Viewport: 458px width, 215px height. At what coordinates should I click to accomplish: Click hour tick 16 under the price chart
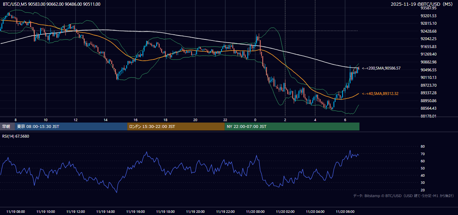(x=135, y=120)
